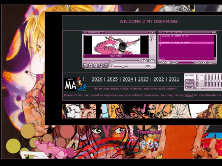The height and width of the screenshot is (166, 222).
Task: Click the Playlist Editor Search field
Action: point(186,59)
